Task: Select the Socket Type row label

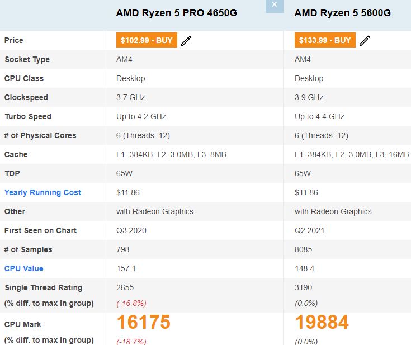Action: click(27, 59)
